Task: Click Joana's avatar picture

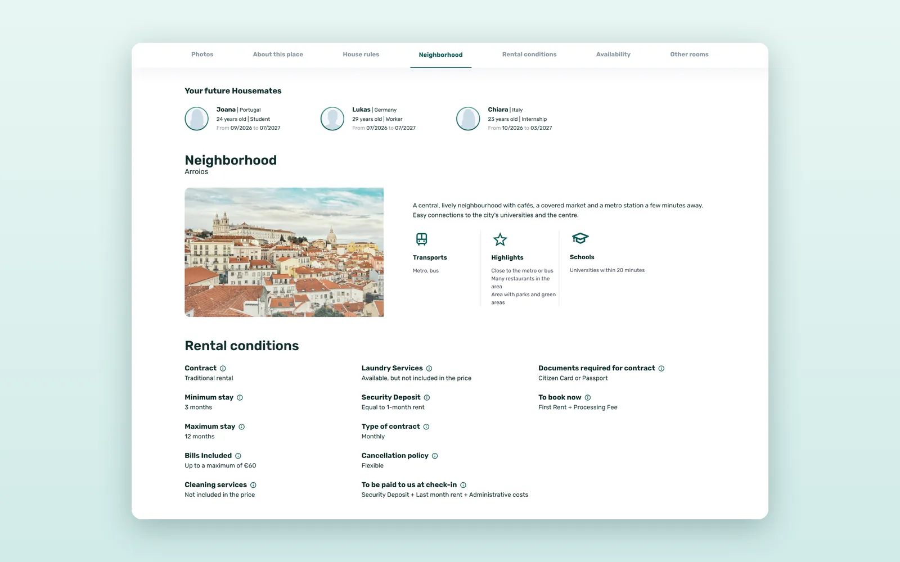Action: pyautogui.click(x=197, y=119)
